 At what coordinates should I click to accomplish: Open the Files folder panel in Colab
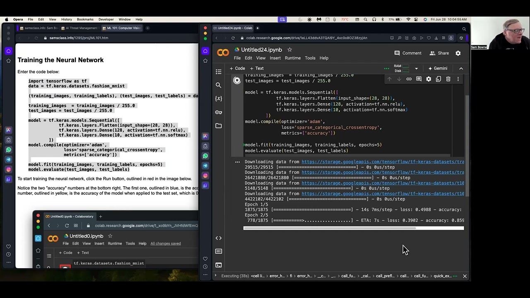219,126
